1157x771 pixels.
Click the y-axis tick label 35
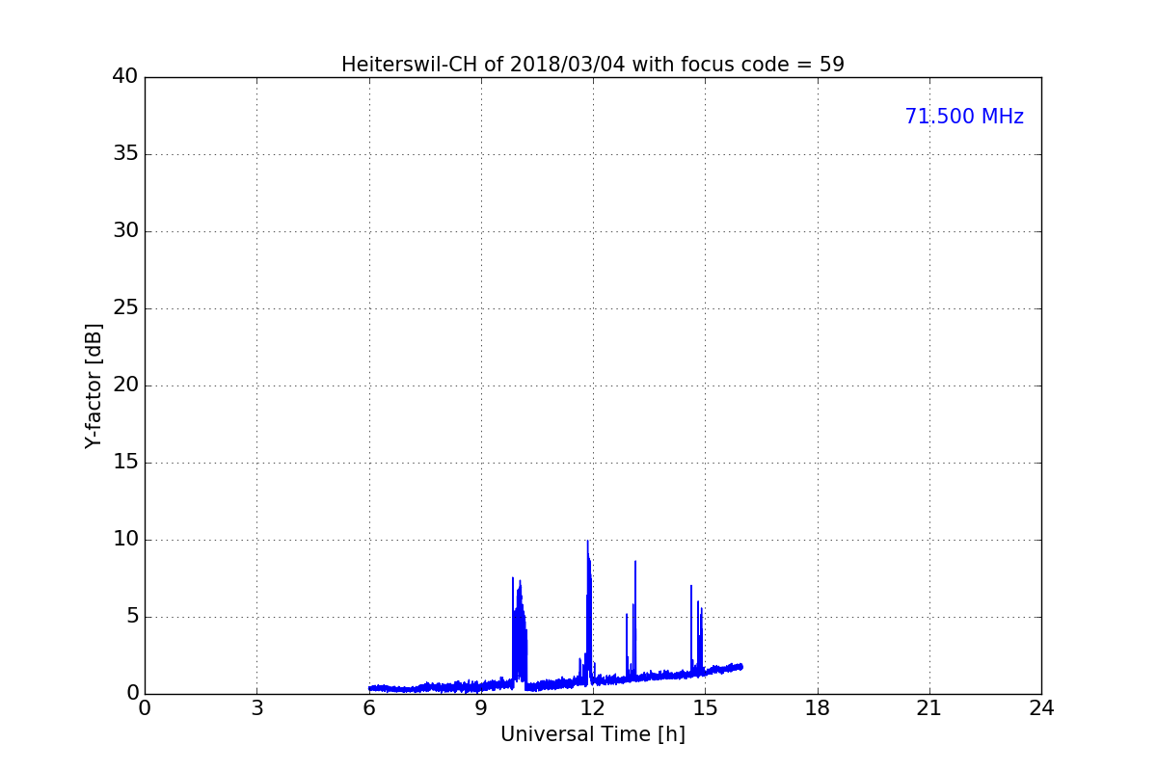point(125,154)
